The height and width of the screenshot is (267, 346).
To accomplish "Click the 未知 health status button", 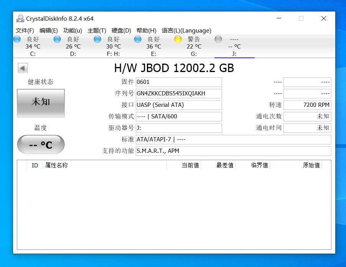I will coord(41,103).
